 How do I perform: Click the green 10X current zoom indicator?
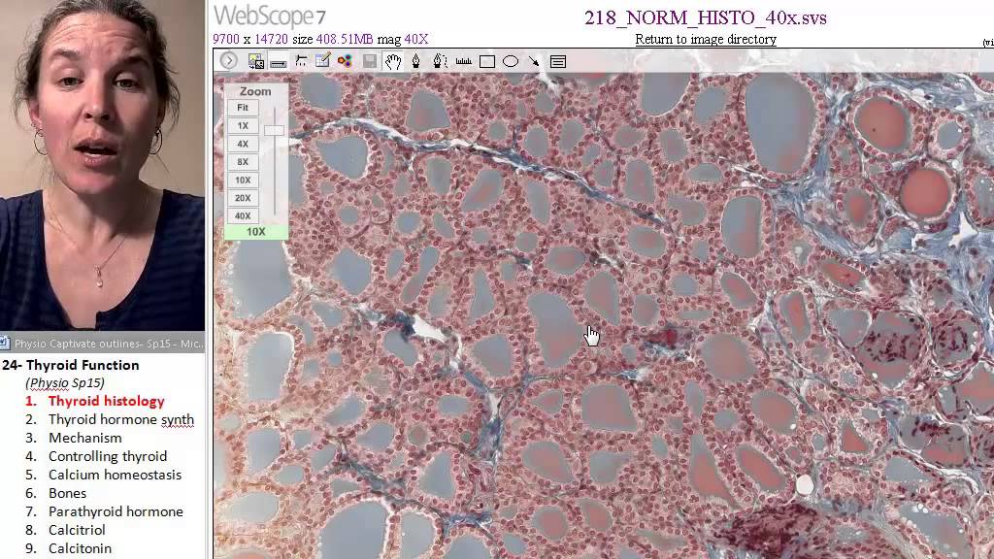click(x=256, y=232)
